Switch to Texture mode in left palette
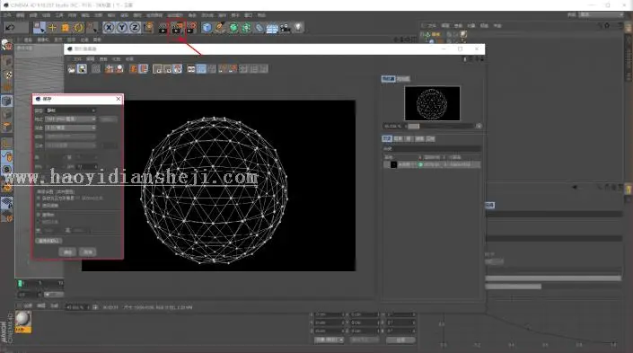The image size is (633, 353). 7,75
